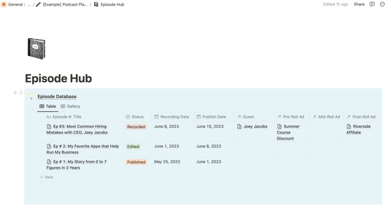Click the home icon in the breadcrumb
Viewport: 385px width, 216px height.
(4, 4)
